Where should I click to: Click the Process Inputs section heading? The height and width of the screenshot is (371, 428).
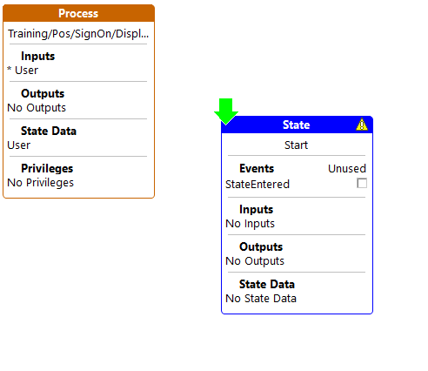click(x=38, y=56)
